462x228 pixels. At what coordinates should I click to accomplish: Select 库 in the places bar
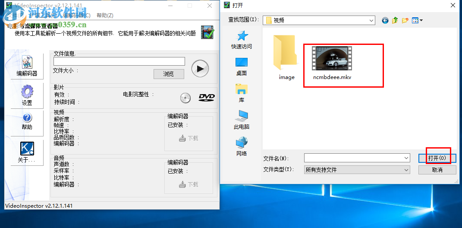click(242, 94)
